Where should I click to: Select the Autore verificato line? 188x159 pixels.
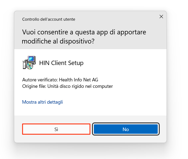(x=60, y=80)
